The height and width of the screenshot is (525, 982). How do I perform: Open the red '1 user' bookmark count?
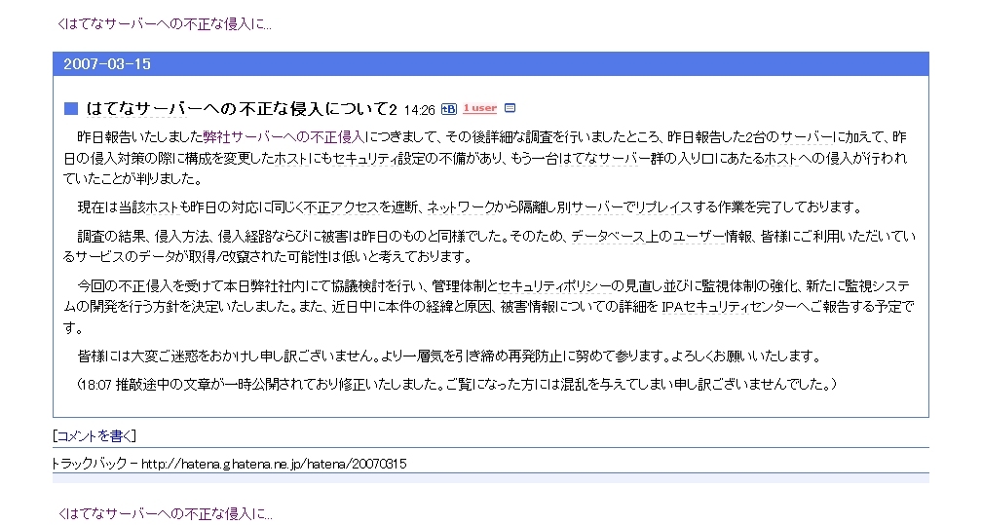(x=479, y=108)
